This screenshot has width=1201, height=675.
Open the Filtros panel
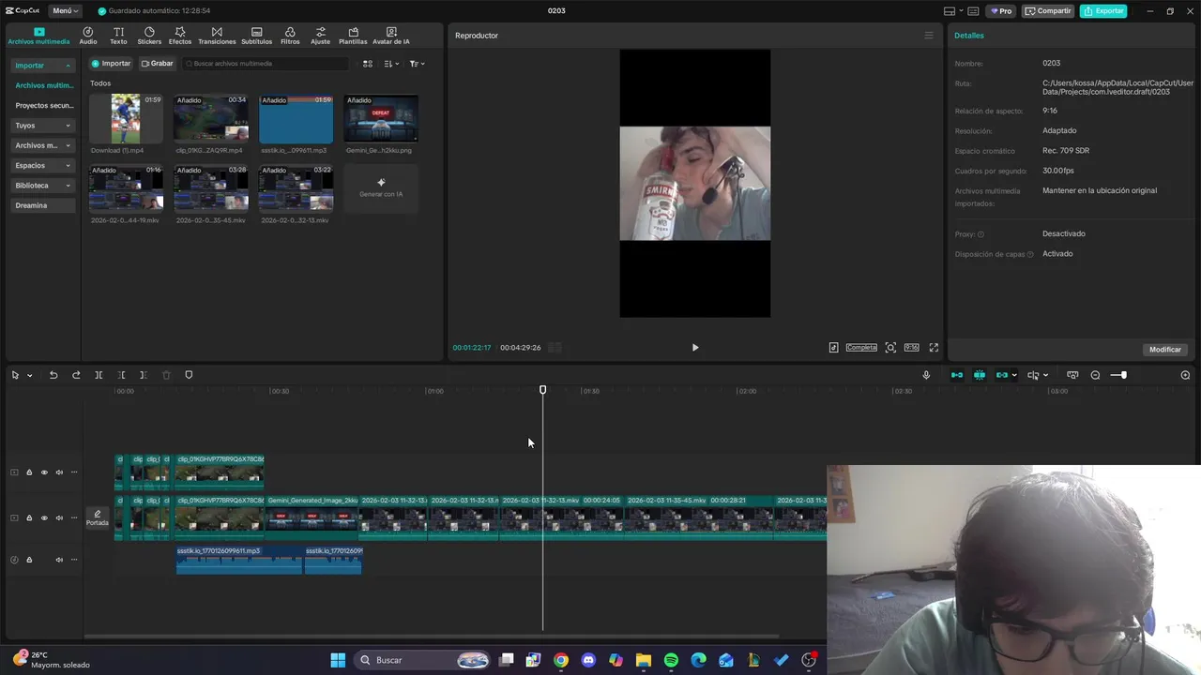coord(290,36)
